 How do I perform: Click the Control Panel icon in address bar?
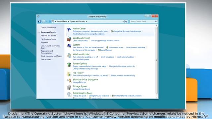[x=53, y=21]
